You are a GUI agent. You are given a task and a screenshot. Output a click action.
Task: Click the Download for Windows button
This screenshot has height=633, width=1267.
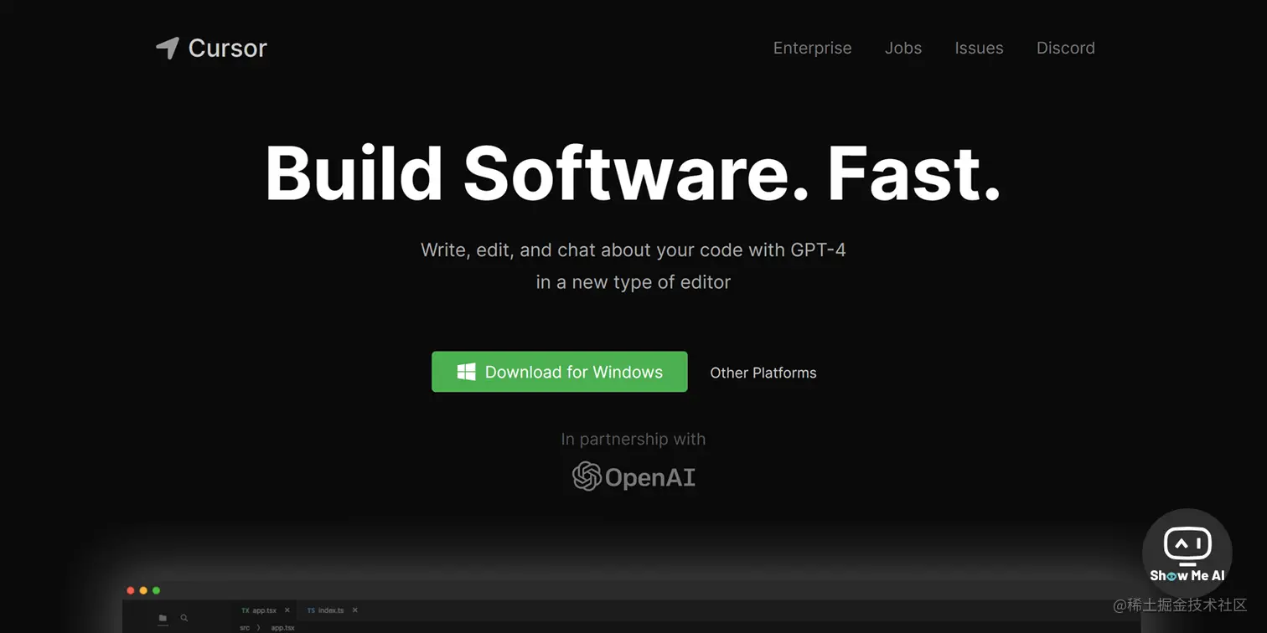coord(560,372)
